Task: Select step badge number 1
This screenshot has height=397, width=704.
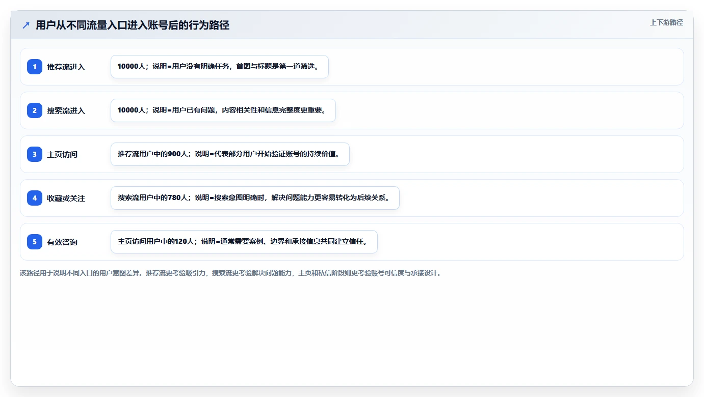Action: (35, 67)
